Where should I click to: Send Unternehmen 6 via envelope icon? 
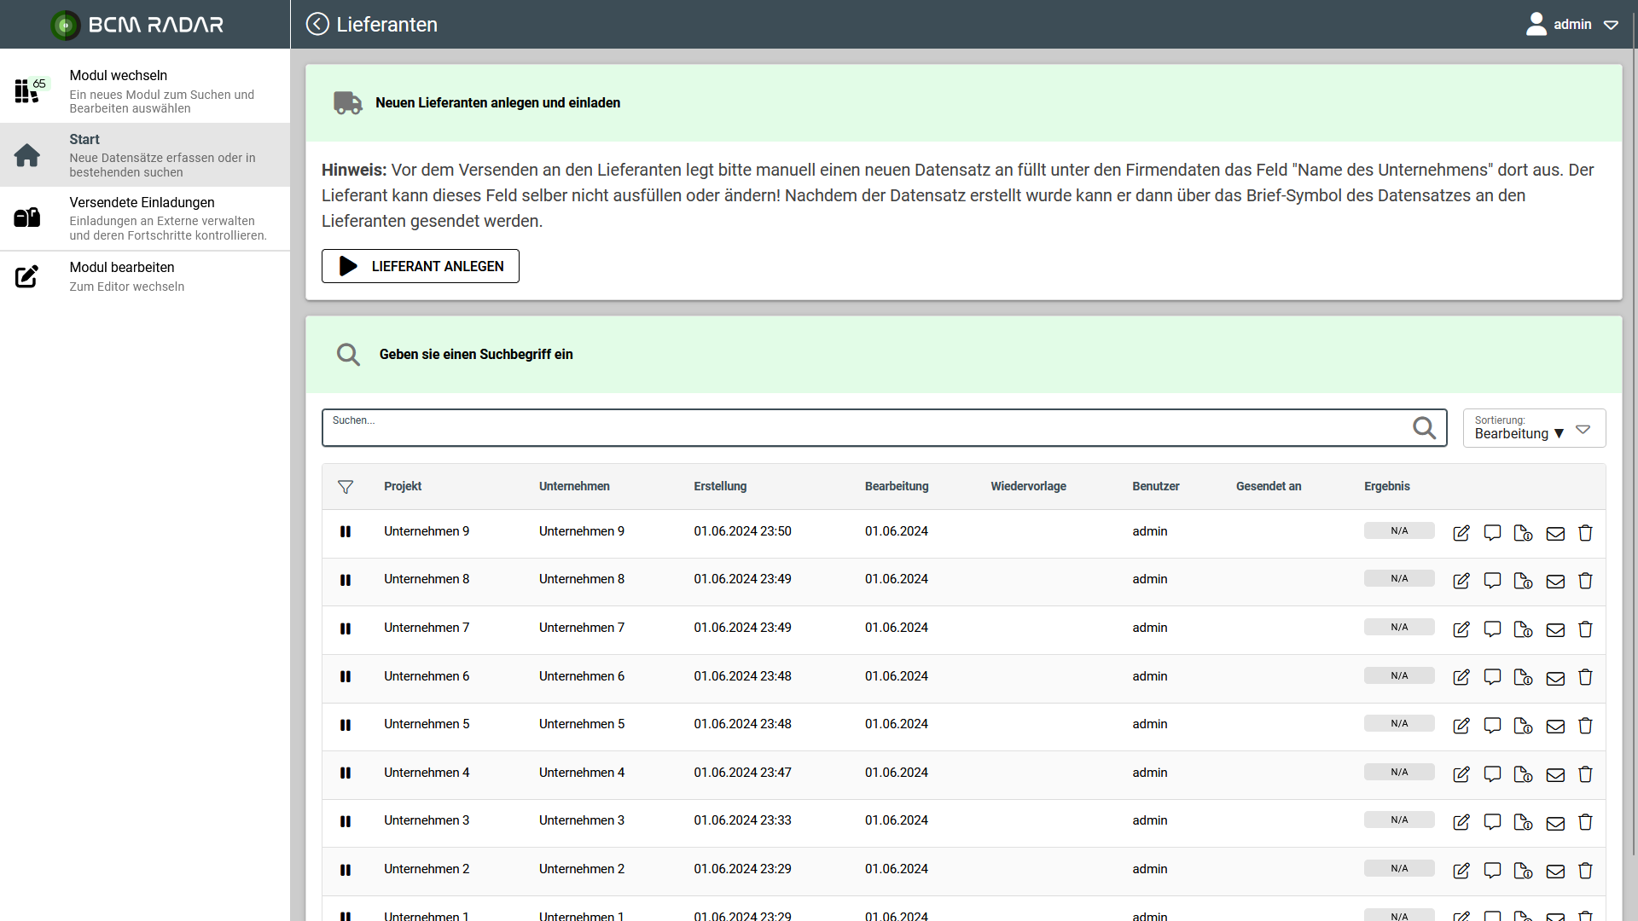click(1555, 678)
